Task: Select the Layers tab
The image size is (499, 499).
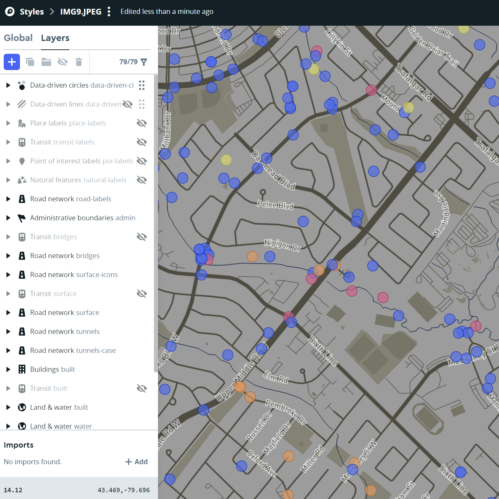Action: [55, 38]
